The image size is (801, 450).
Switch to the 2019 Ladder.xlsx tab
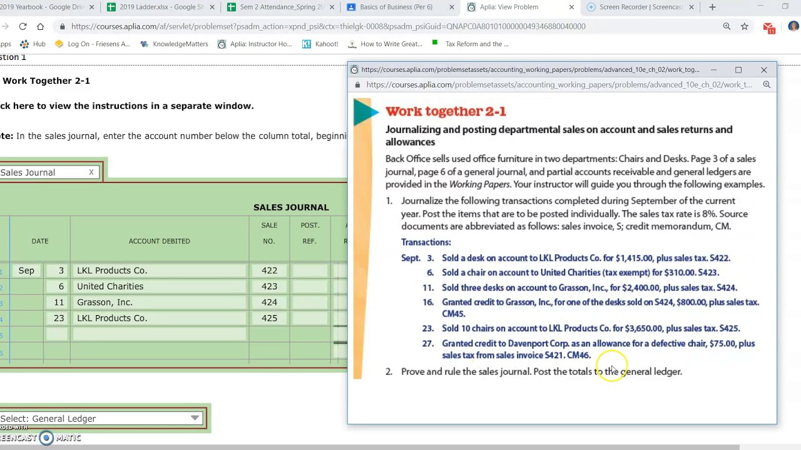point(156,7)
